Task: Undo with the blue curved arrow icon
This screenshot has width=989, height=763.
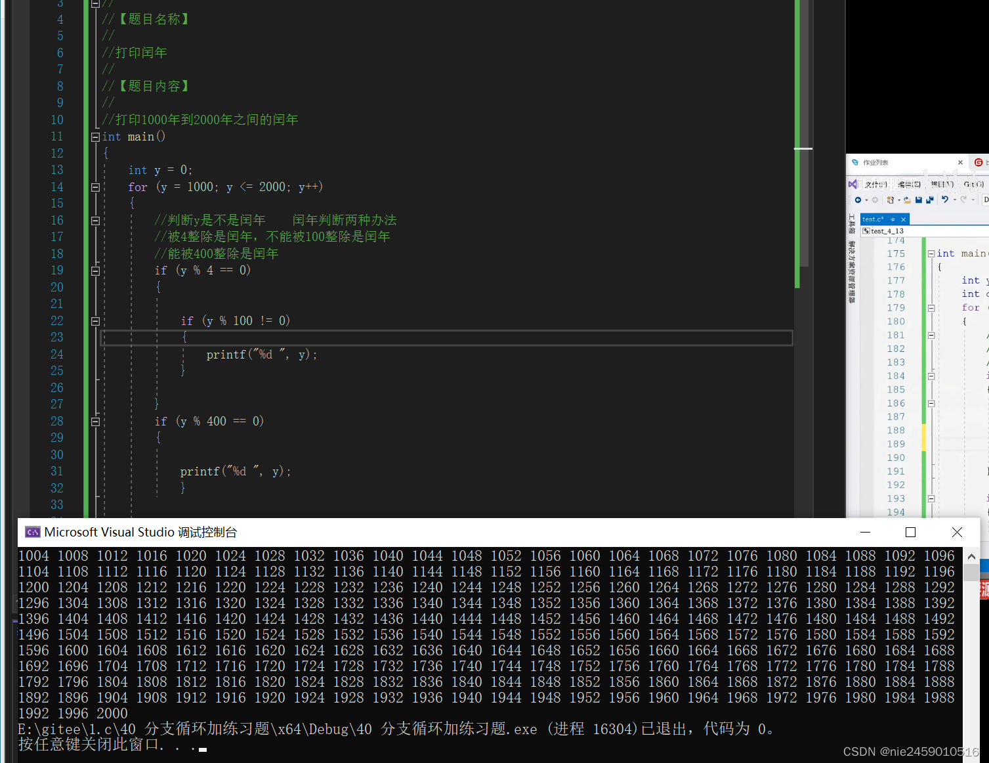Action: [x=945, y=200]
